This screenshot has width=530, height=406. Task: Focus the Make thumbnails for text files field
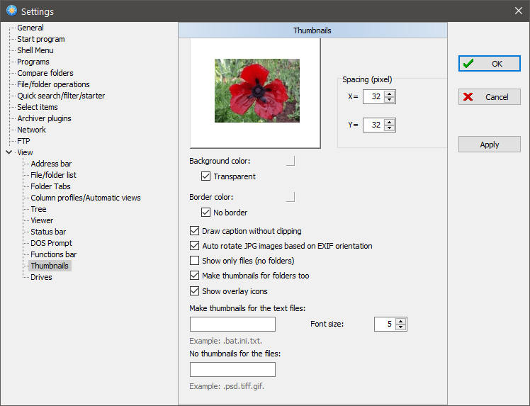232,324
